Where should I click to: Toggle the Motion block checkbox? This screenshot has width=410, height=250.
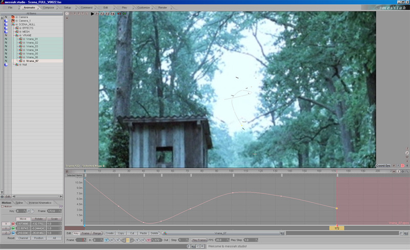[x=3, y=207]
